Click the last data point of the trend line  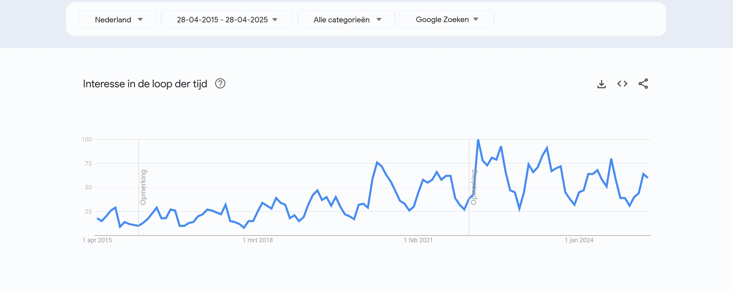click(648, 177)
